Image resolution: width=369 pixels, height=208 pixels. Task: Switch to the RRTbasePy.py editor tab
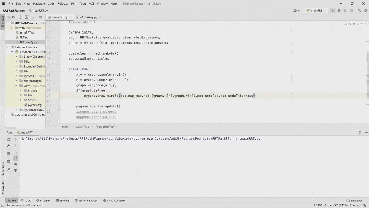(x=88, y=17)
